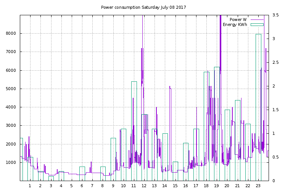The width and height of the screenshot is (293, 191).
Task: Click hour 2 on the x-axis
Action: pos(40,186)
